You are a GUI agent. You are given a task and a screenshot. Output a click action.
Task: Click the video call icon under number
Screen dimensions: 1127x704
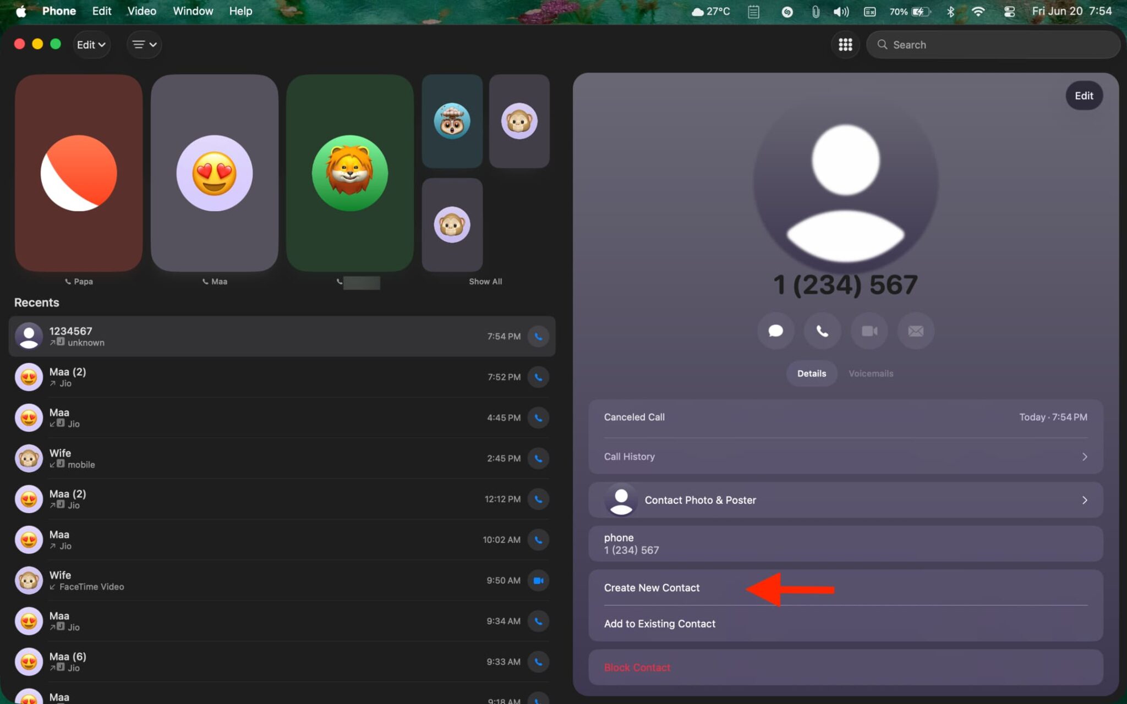tap(869, 331)
